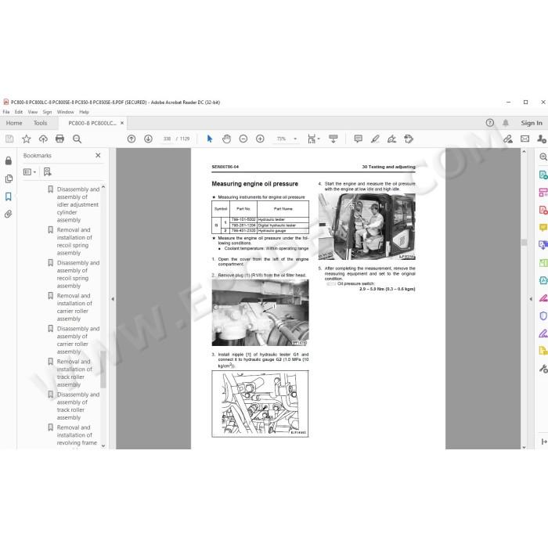Add a comment sticky note
548x548 pixels.
coord(359,139)
